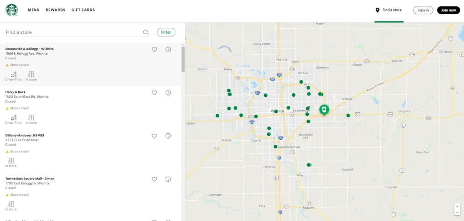This screenshot has height=221, width=464.
Task: Click the Starbucks siren logo
Action: click(x=11, y=10)
